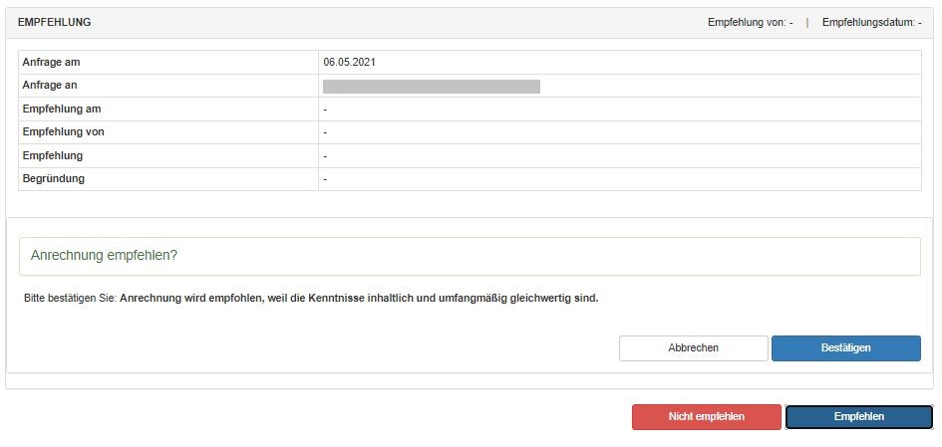Select the 'Empfehlung am' row label
942x447 pixels.
coord(62,109)
